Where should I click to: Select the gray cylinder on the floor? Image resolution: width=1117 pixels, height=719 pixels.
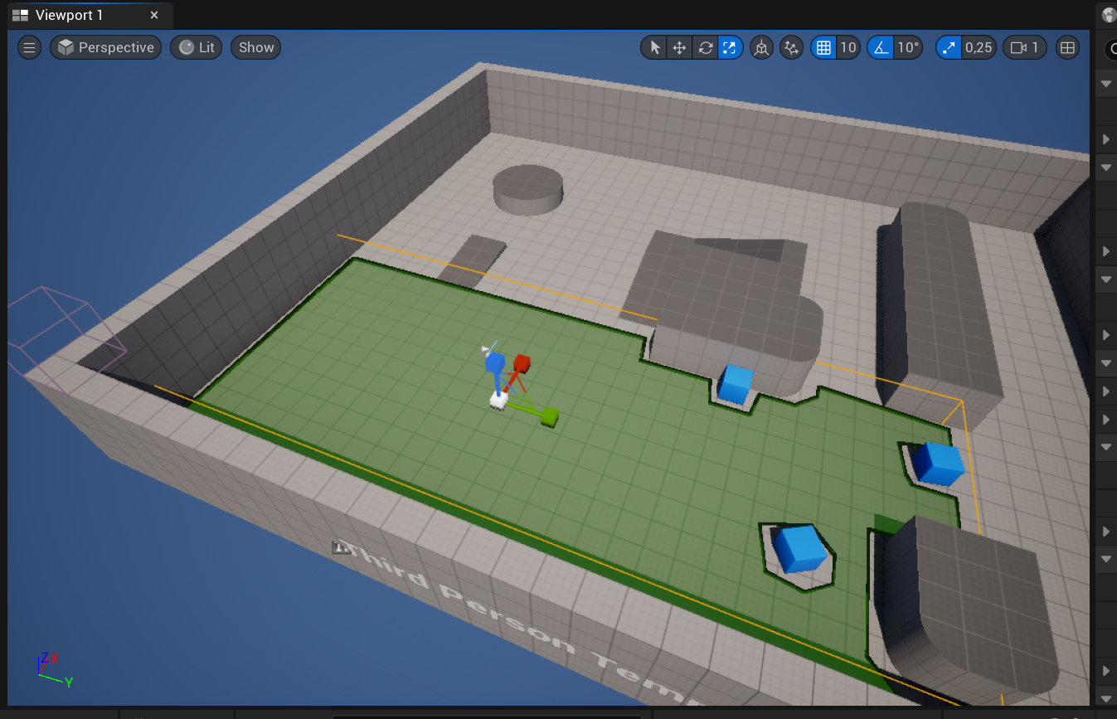click(x=528, y=190)
